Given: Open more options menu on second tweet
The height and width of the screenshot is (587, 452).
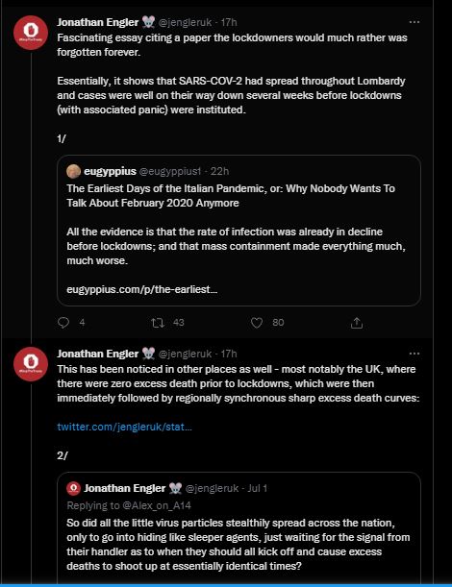Looking at the screenshot, I should (414, 354).
